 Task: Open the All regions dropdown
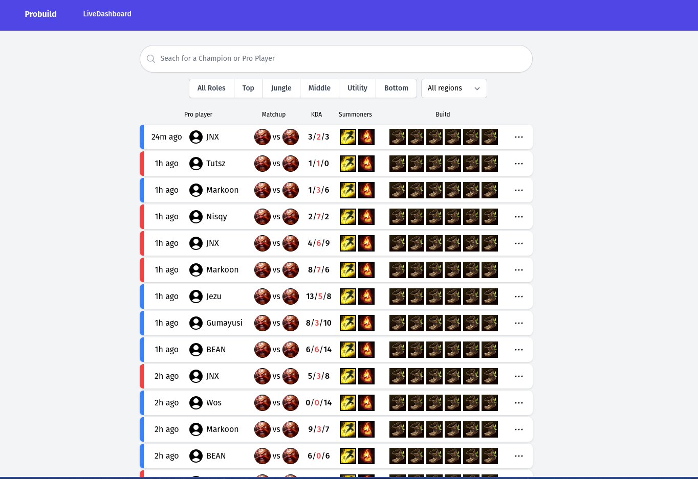453,88
